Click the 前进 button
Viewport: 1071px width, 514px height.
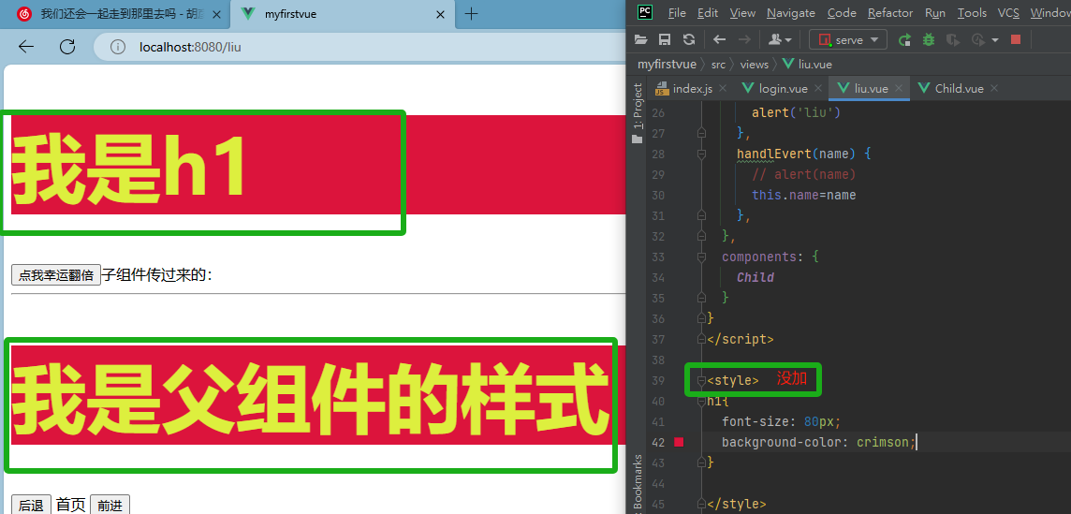click(x=110, y=506)
